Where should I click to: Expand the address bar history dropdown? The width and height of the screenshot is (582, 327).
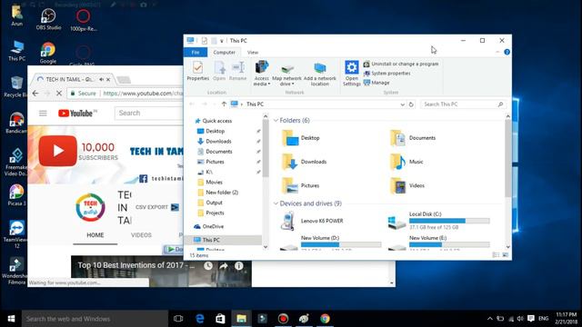402,104
